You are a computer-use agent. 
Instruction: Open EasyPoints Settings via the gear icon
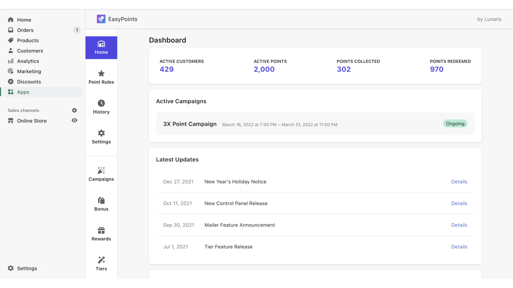(x=101, y=133)
